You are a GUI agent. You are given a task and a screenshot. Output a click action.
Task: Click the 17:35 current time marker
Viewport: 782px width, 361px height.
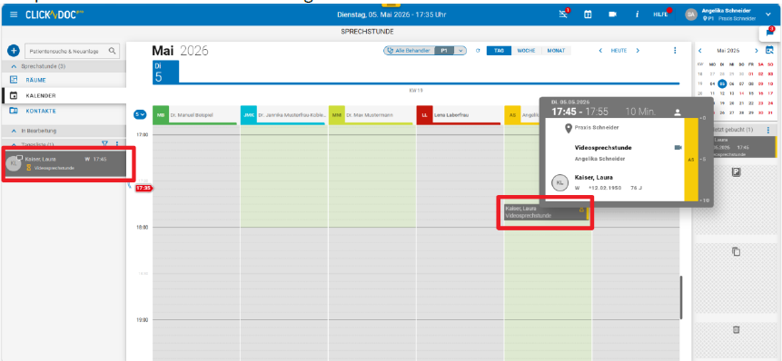144,189
